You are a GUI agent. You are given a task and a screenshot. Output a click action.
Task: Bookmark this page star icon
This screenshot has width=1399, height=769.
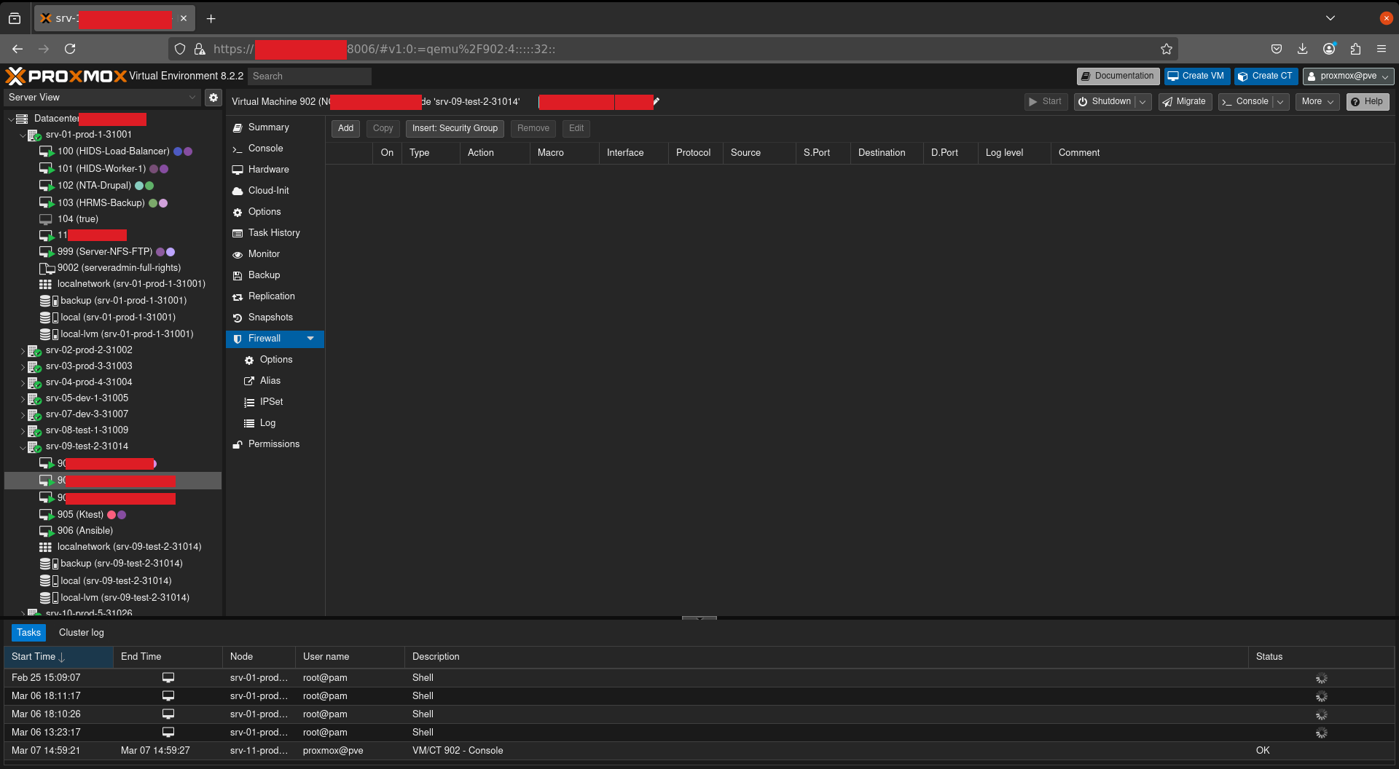pyautogui.click(x=1167, y=49)
